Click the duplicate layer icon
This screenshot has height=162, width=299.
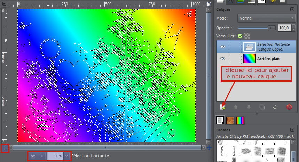[262, 107]
